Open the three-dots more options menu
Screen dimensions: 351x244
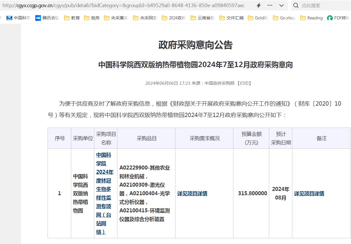pyautogui.click(x=270, y=5)
